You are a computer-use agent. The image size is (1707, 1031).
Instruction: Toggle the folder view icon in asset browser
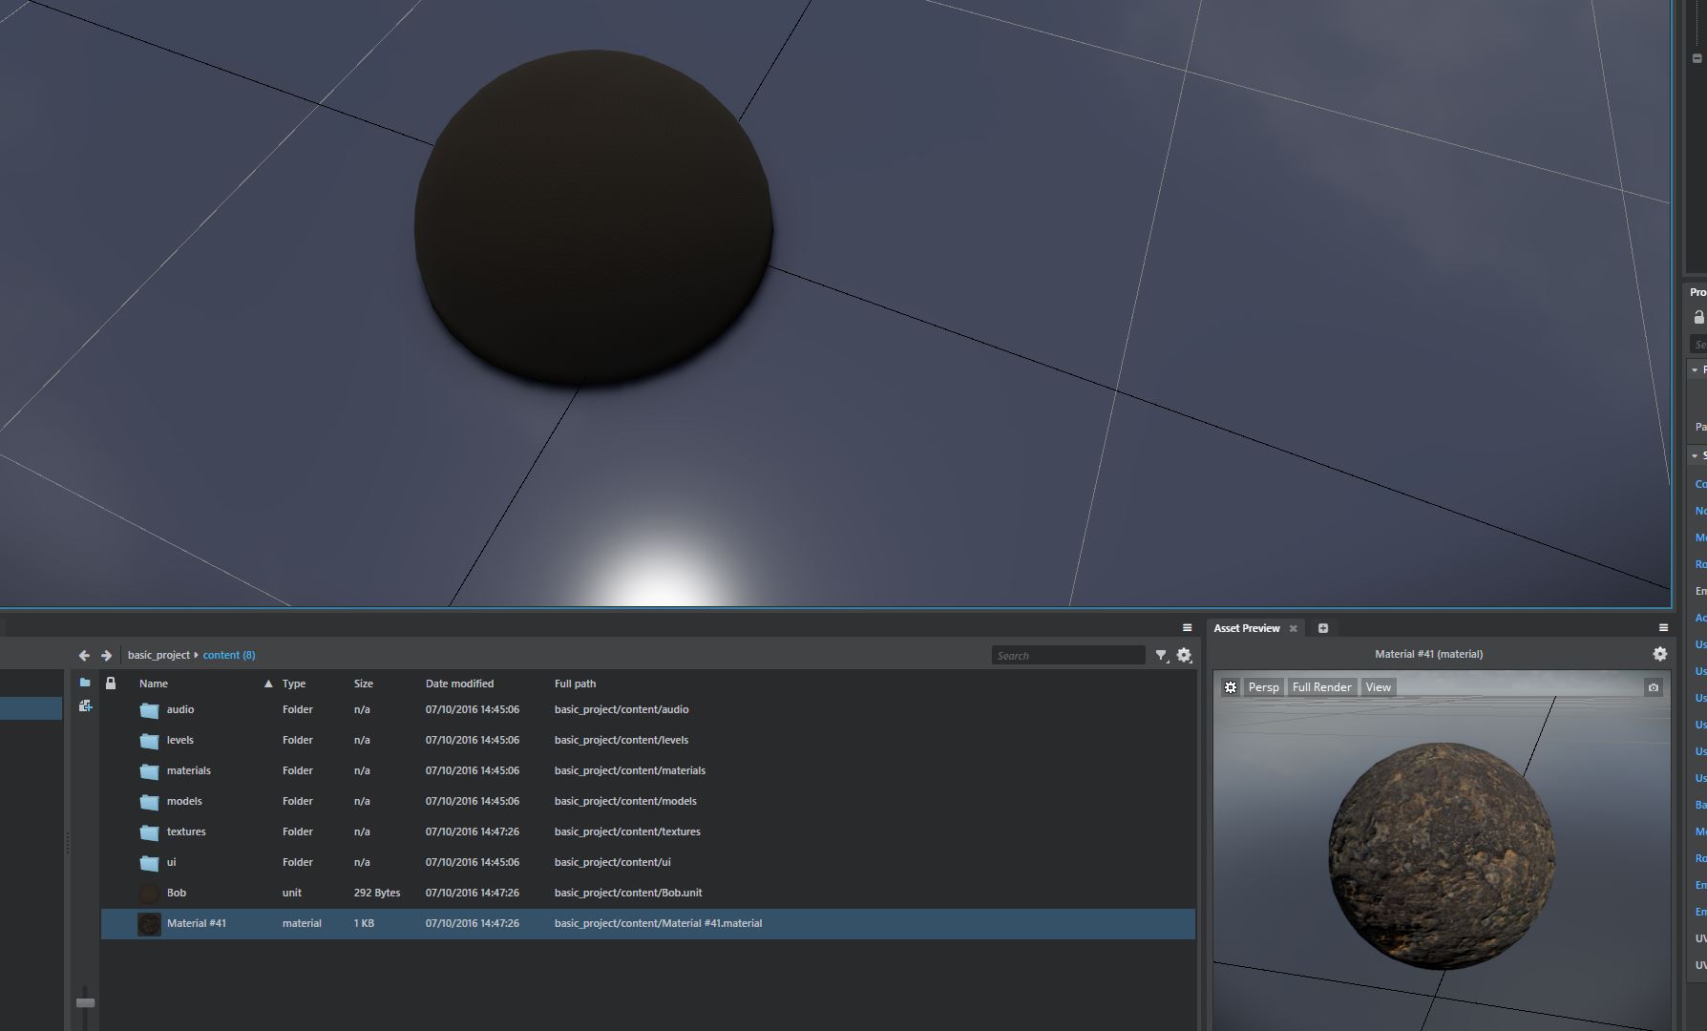[85, 683]
